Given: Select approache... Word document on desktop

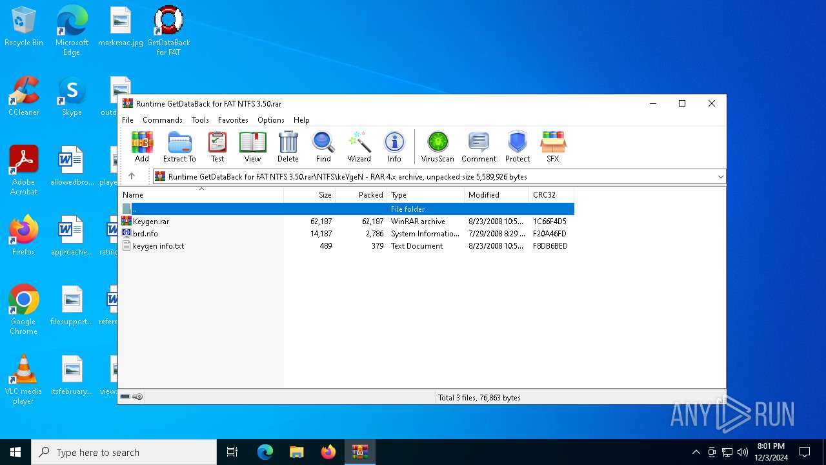Looking at the screenshot, I should pos(72,236).
